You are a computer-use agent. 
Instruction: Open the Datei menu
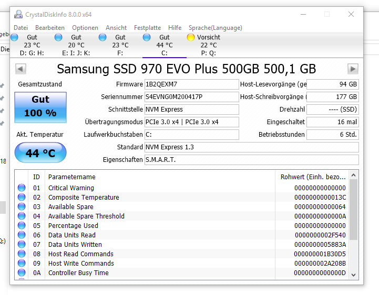coord(21,28)
